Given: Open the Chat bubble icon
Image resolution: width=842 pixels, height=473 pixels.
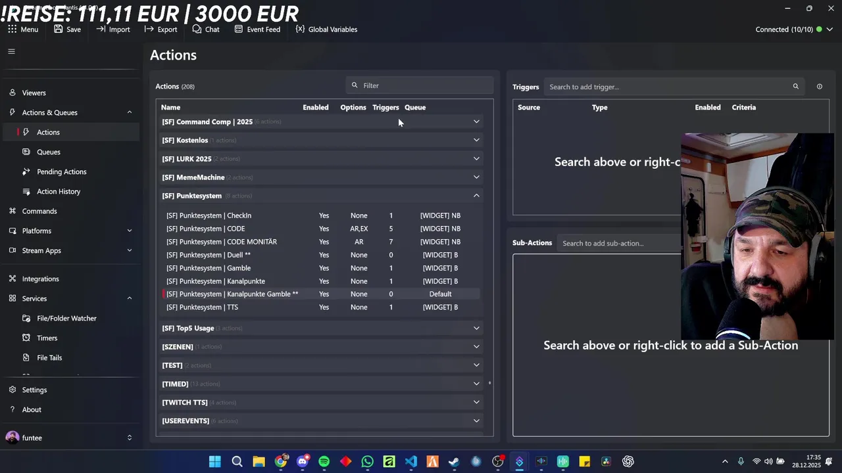Looking at the screenshot, I should (197, 30).
